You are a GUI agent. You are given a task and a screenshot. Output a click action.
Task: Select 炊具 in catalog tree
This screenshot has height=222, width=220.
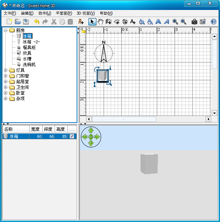pyautogui.click(x=27, y=53)
